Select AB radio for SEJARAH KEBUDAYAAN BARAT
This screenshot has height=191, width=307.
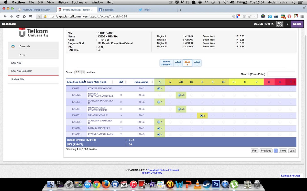(x=180, y=95)
